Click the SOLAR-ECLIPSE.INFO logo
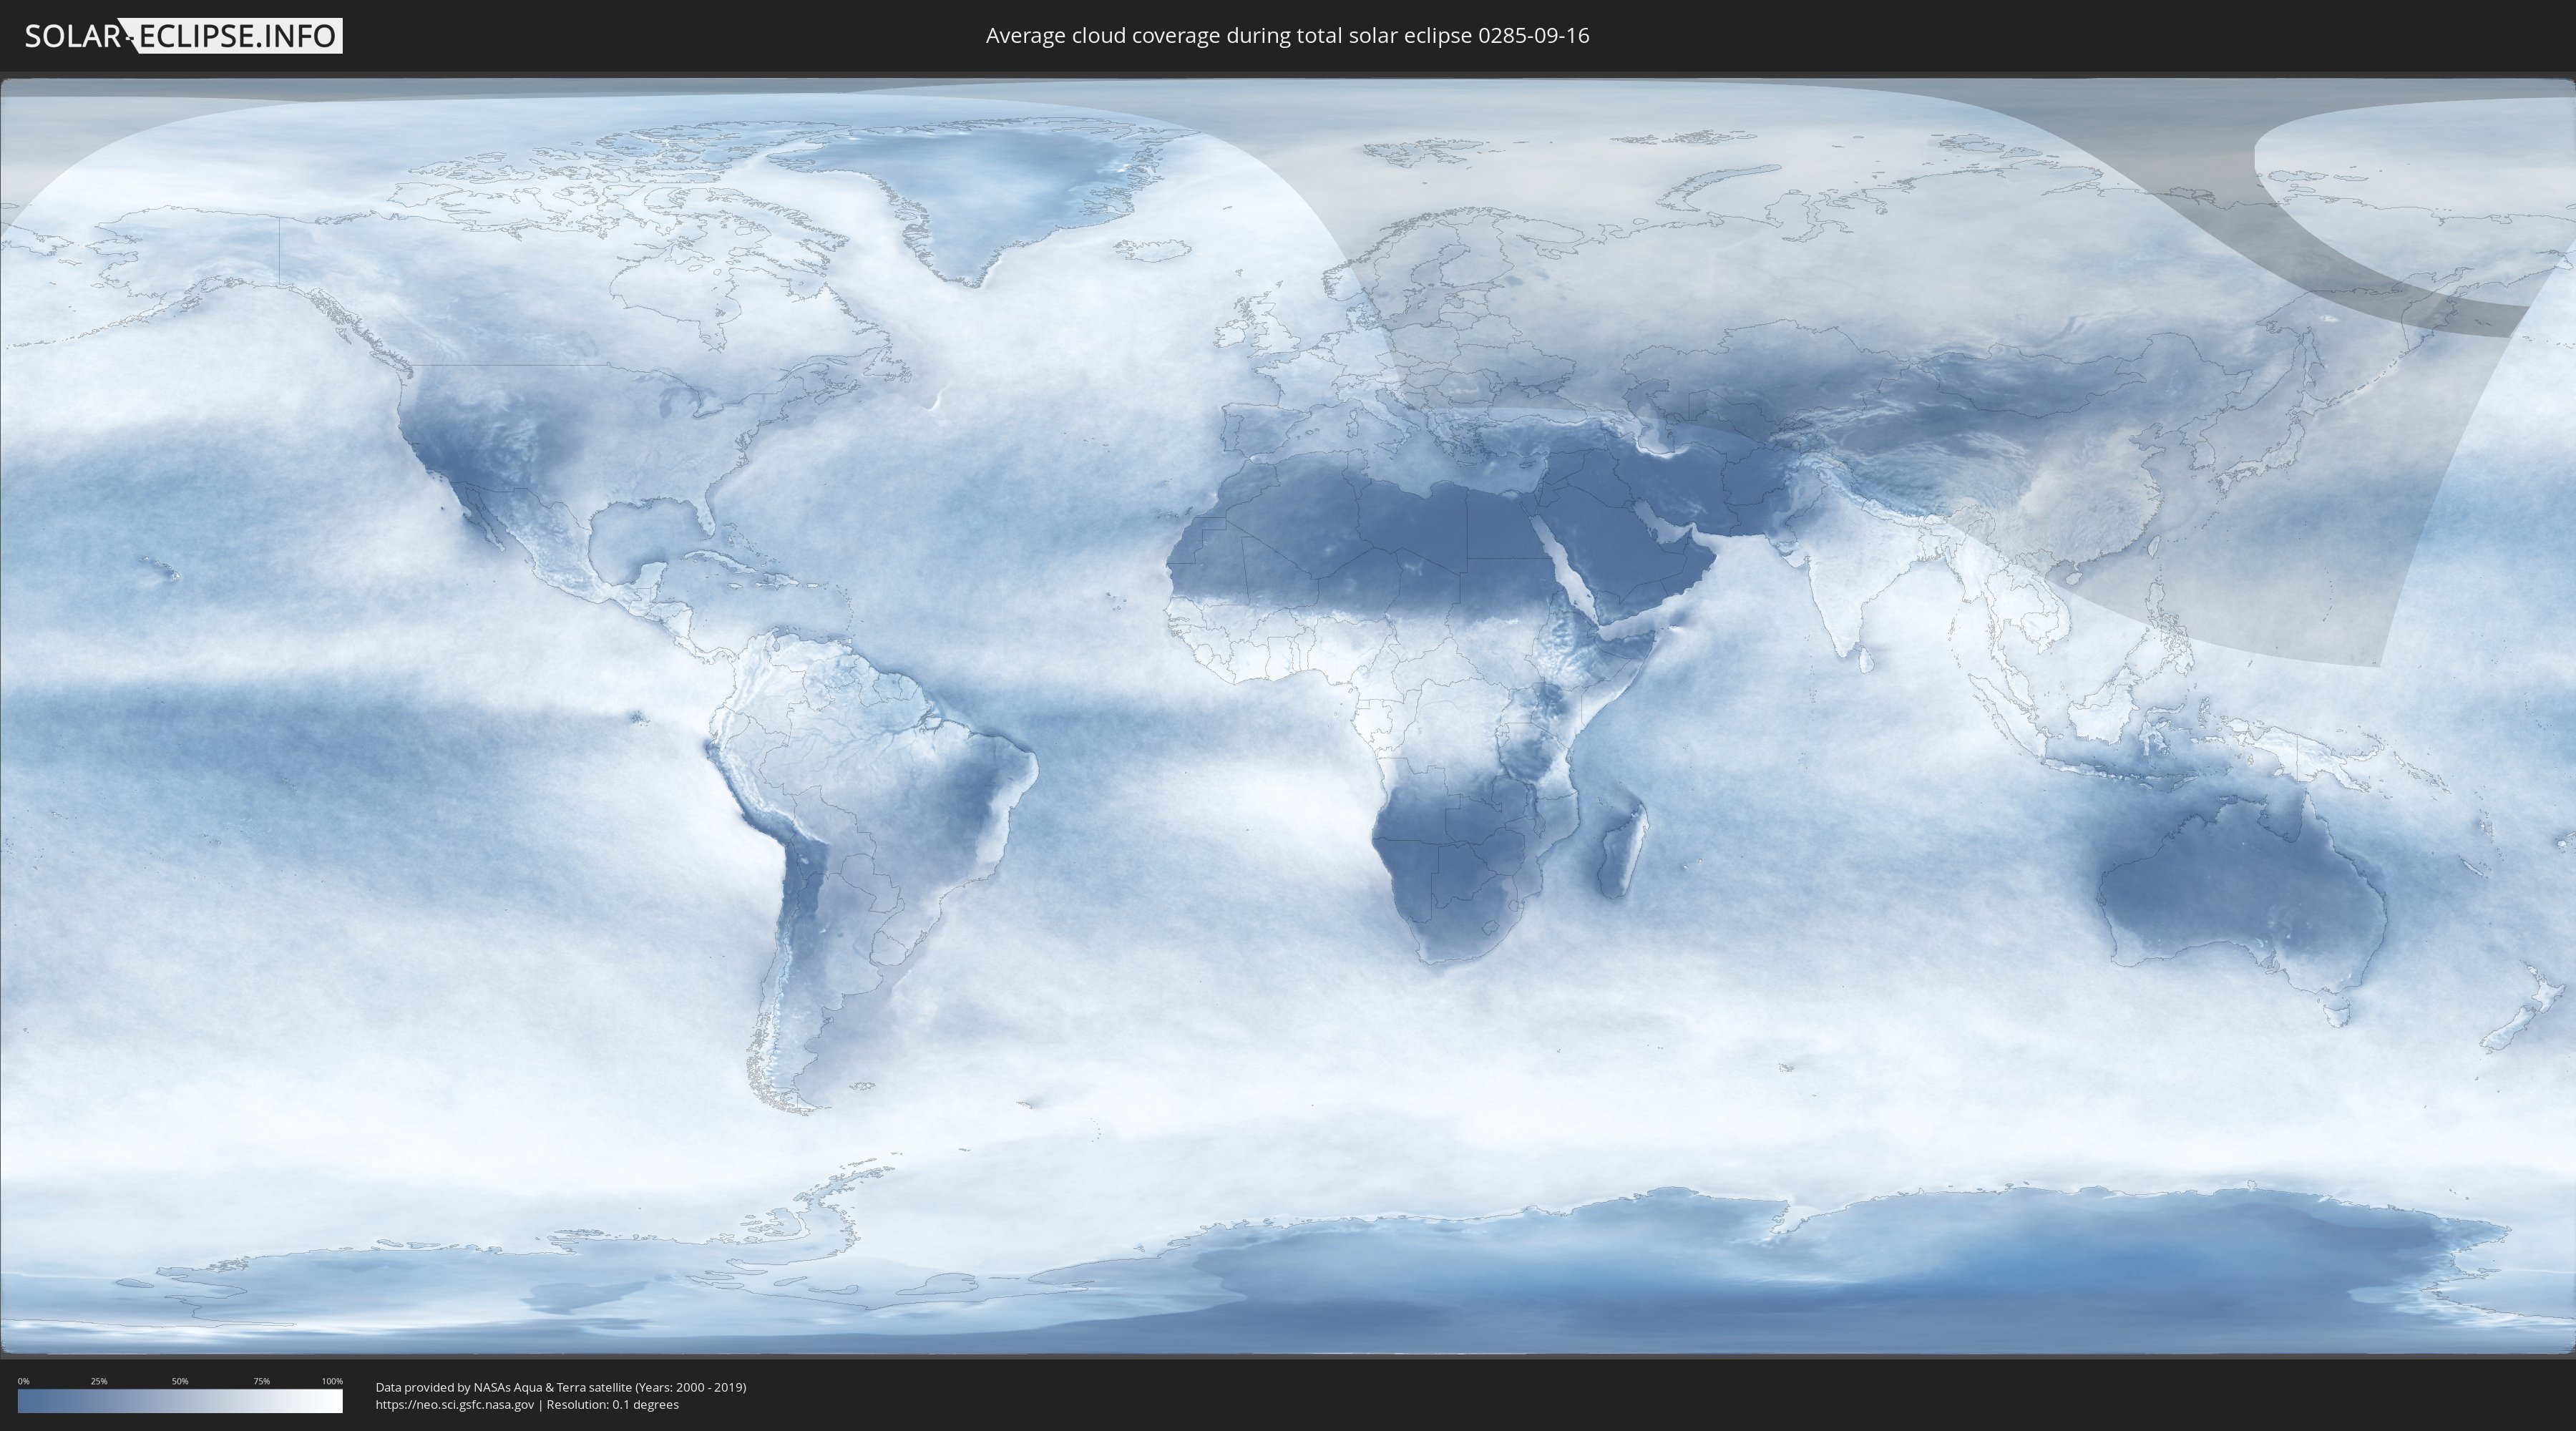This screenshot has width=2576, height=1431. click(x=182, y=36)
